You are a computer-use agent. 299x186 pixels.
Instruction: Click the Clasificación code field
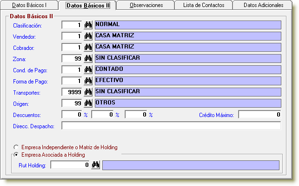click(72, 25)
